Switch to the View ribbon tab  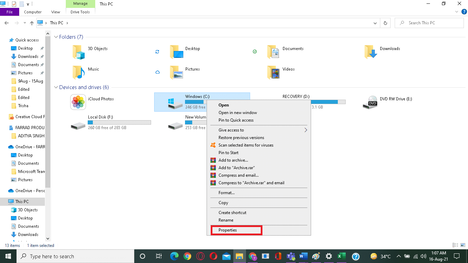[x=56, y=12]
